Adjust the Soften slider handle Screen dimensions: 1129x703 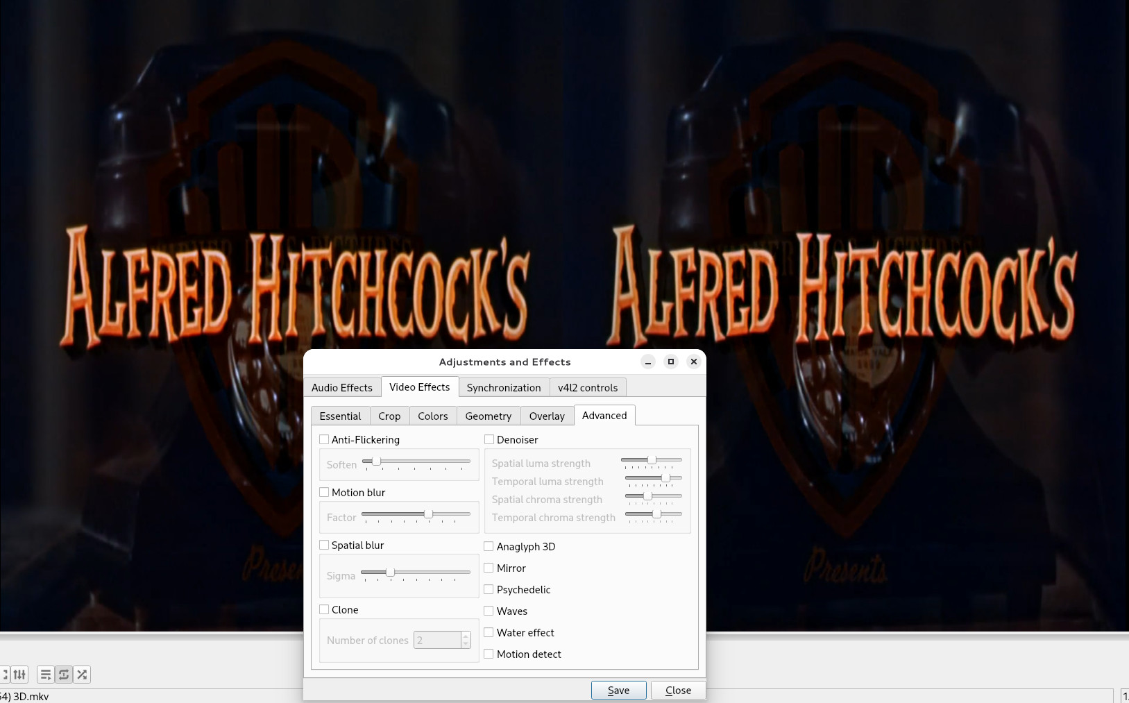click(x=376, y=461)
